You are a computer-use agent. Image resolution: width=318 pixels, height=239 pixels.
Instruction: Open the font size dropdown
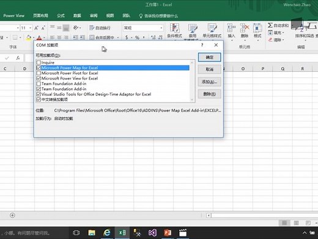click(30, 28)
